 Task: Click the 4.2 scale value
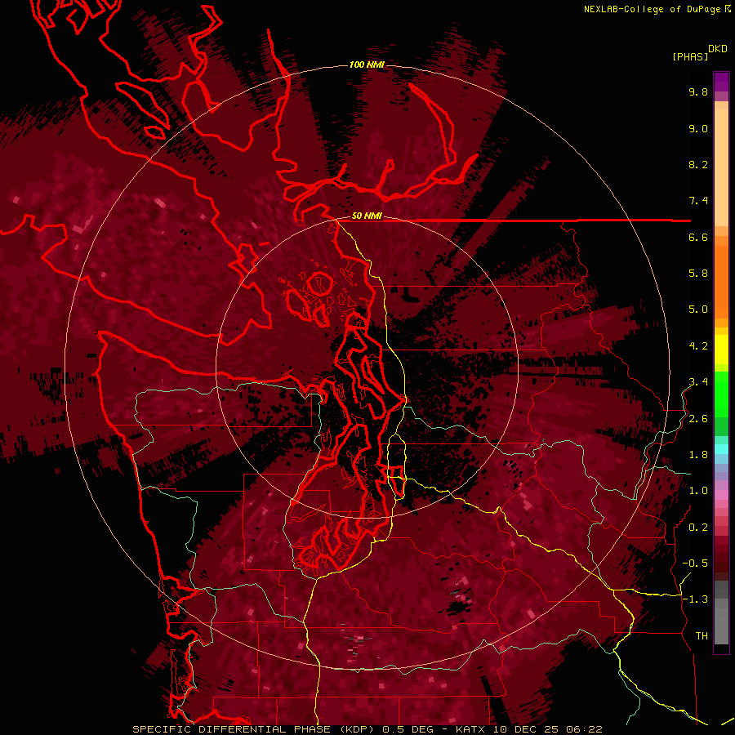point(698,346)
